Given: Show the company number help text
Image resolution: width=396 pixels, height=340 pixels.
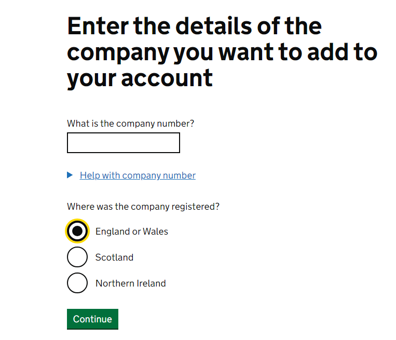Looking at the screenshot, I should coord(138,175).
